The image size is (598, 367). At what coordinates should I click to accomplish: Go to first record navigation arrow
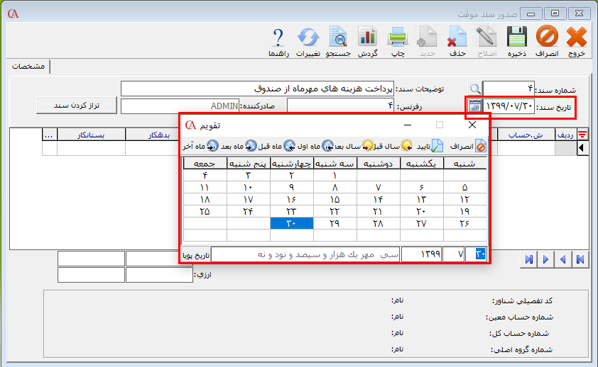pyautogui.click(x=580, y=259)
